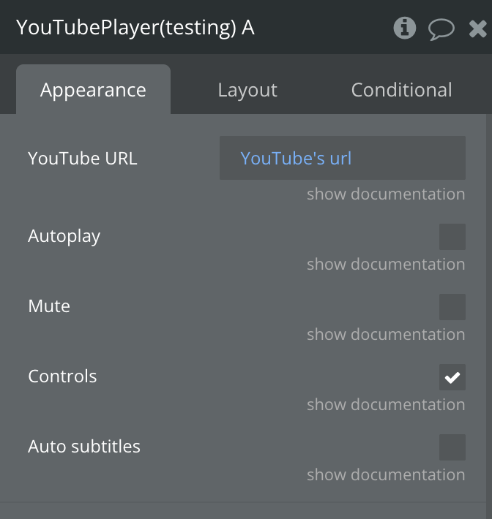Image resolution: width=492 pixels, height=519 pixels.
Task: Open the Layout tab
Action: [x=247, y=90]
